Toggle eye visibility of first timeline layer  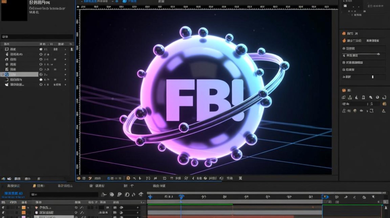coord(3,208)
